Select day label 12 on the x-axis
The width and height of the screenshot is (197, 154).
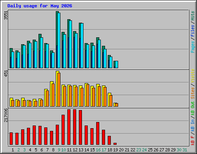point(75,150)
